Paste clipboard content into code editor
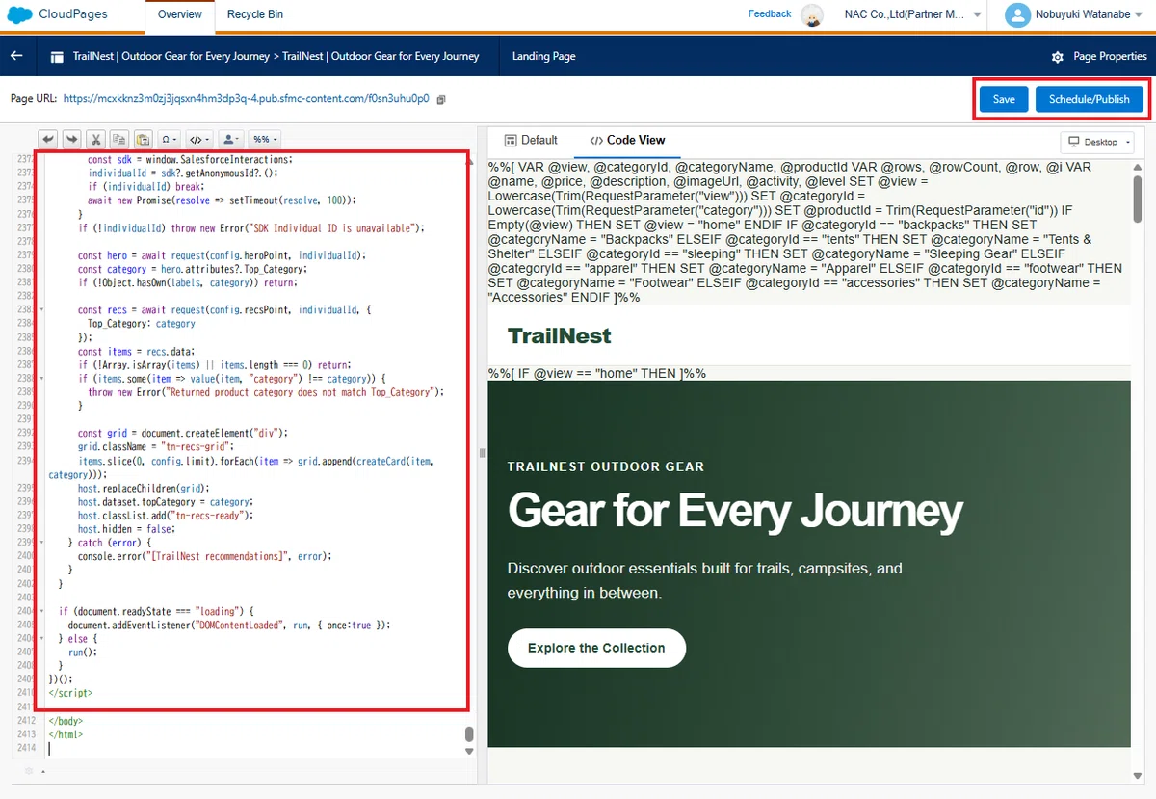This screenshot has height=799, width=1156. [x=142, y=139]
